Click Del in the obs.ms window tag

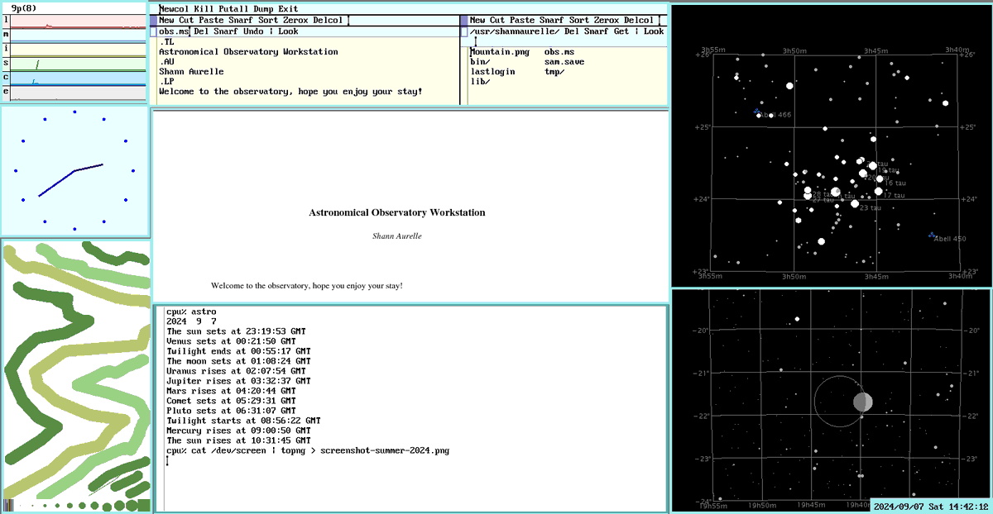[x=201, y=31]
